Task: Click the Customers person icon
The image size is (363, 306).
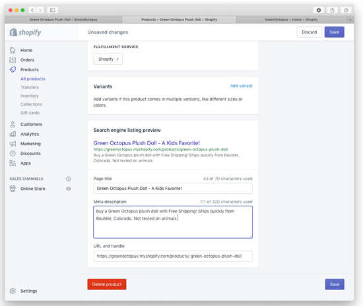Action: pos(13,124)
